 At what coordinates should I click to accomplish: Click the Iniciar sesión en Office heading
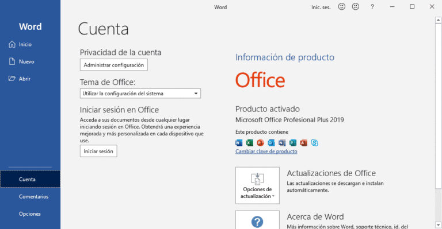pyautogui.click(x=119, y=110)
